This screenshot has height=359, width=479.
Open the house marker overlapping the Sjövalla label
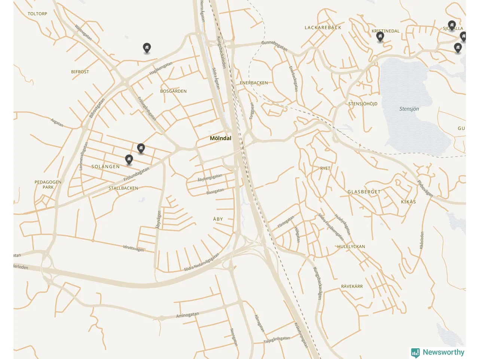pyautogui.click(x=452, y=26)
